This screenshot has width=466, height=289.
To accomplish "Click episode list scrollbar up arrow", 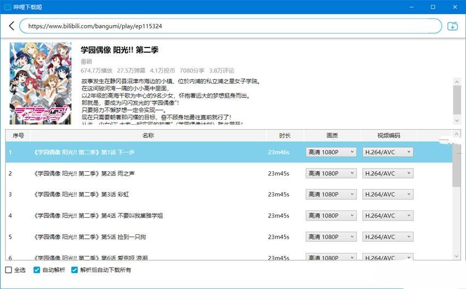I will point(457,134).
